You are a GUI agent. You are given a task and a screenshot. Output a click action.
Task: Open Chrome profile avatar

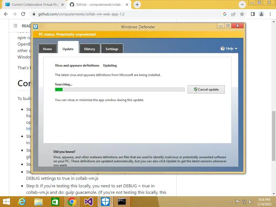point(261,14)
